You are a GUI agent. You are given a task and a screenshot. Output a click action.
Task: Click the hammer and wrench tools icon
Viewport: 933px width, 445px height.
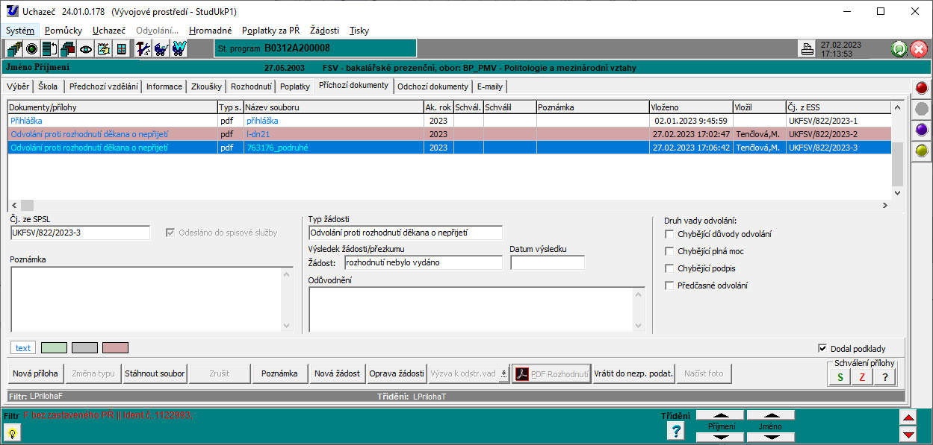pos(143,49)
